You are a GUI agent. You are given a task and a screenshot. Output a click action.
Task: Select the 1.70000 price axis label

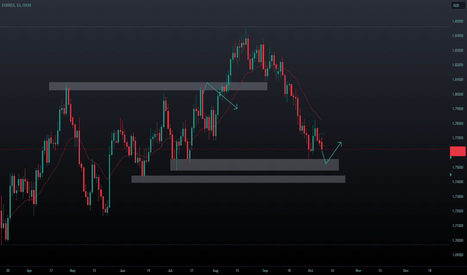458,240
